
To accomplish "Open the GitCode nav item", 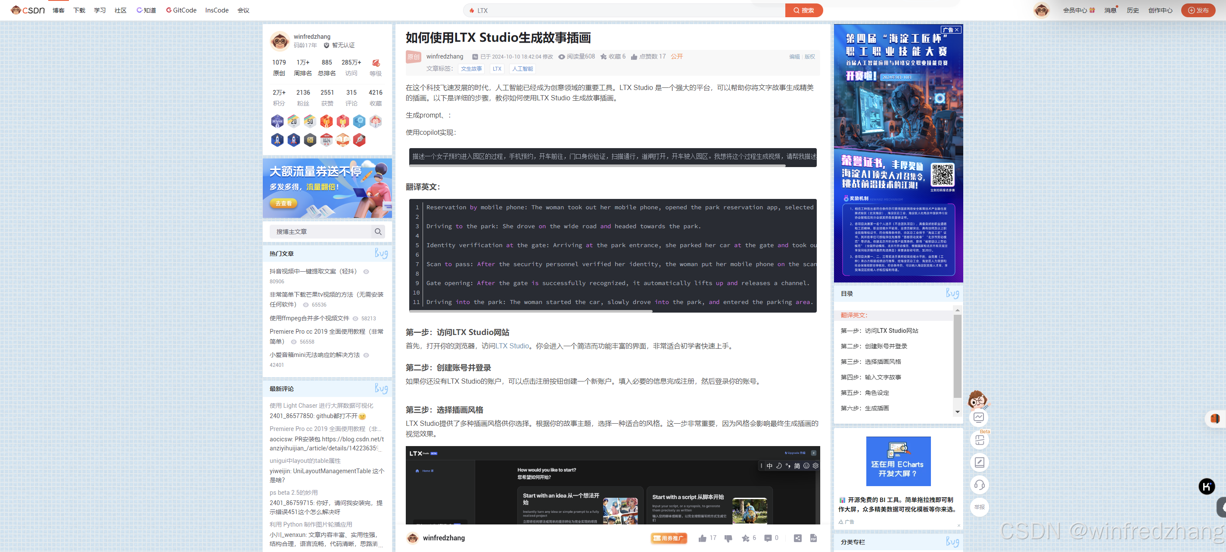I will (181, 10).
